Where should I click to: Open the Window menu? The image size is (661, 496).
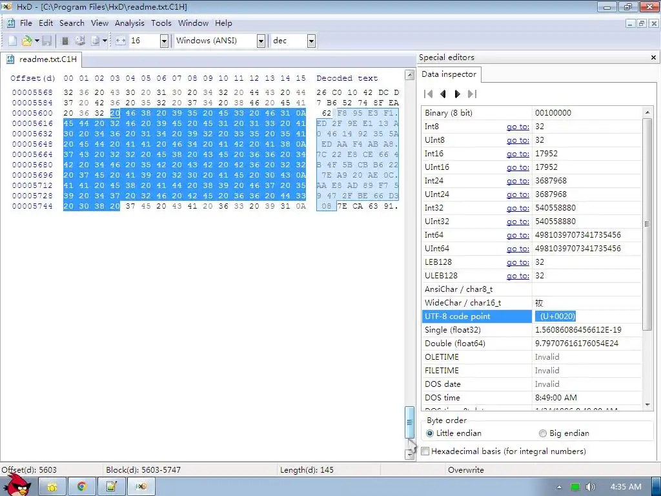[193, 23]
